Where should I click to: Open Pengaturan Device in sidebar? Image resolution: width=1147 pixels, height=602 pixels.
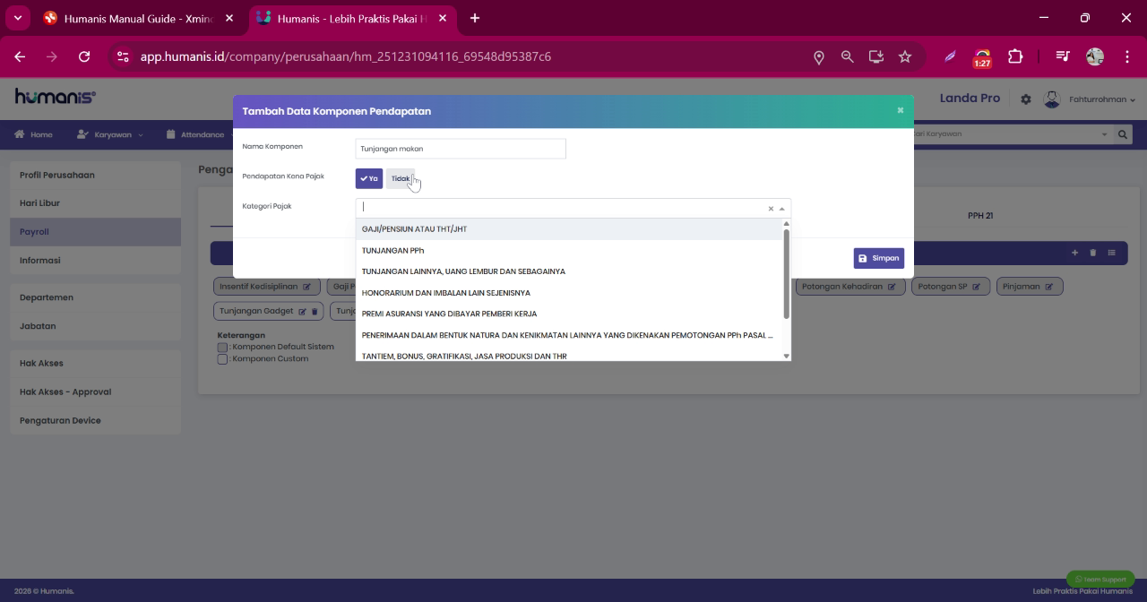click(x=95, y=421)
